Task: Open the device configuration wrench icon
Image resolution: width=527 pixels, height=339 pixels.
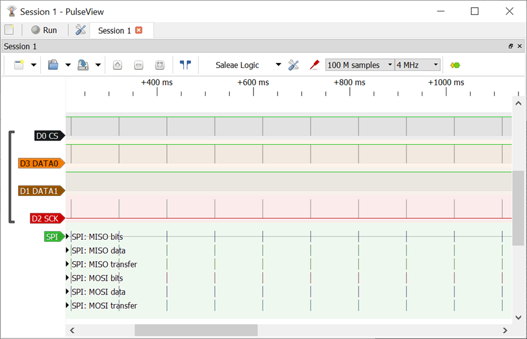Action: click(x=293, y=65)
